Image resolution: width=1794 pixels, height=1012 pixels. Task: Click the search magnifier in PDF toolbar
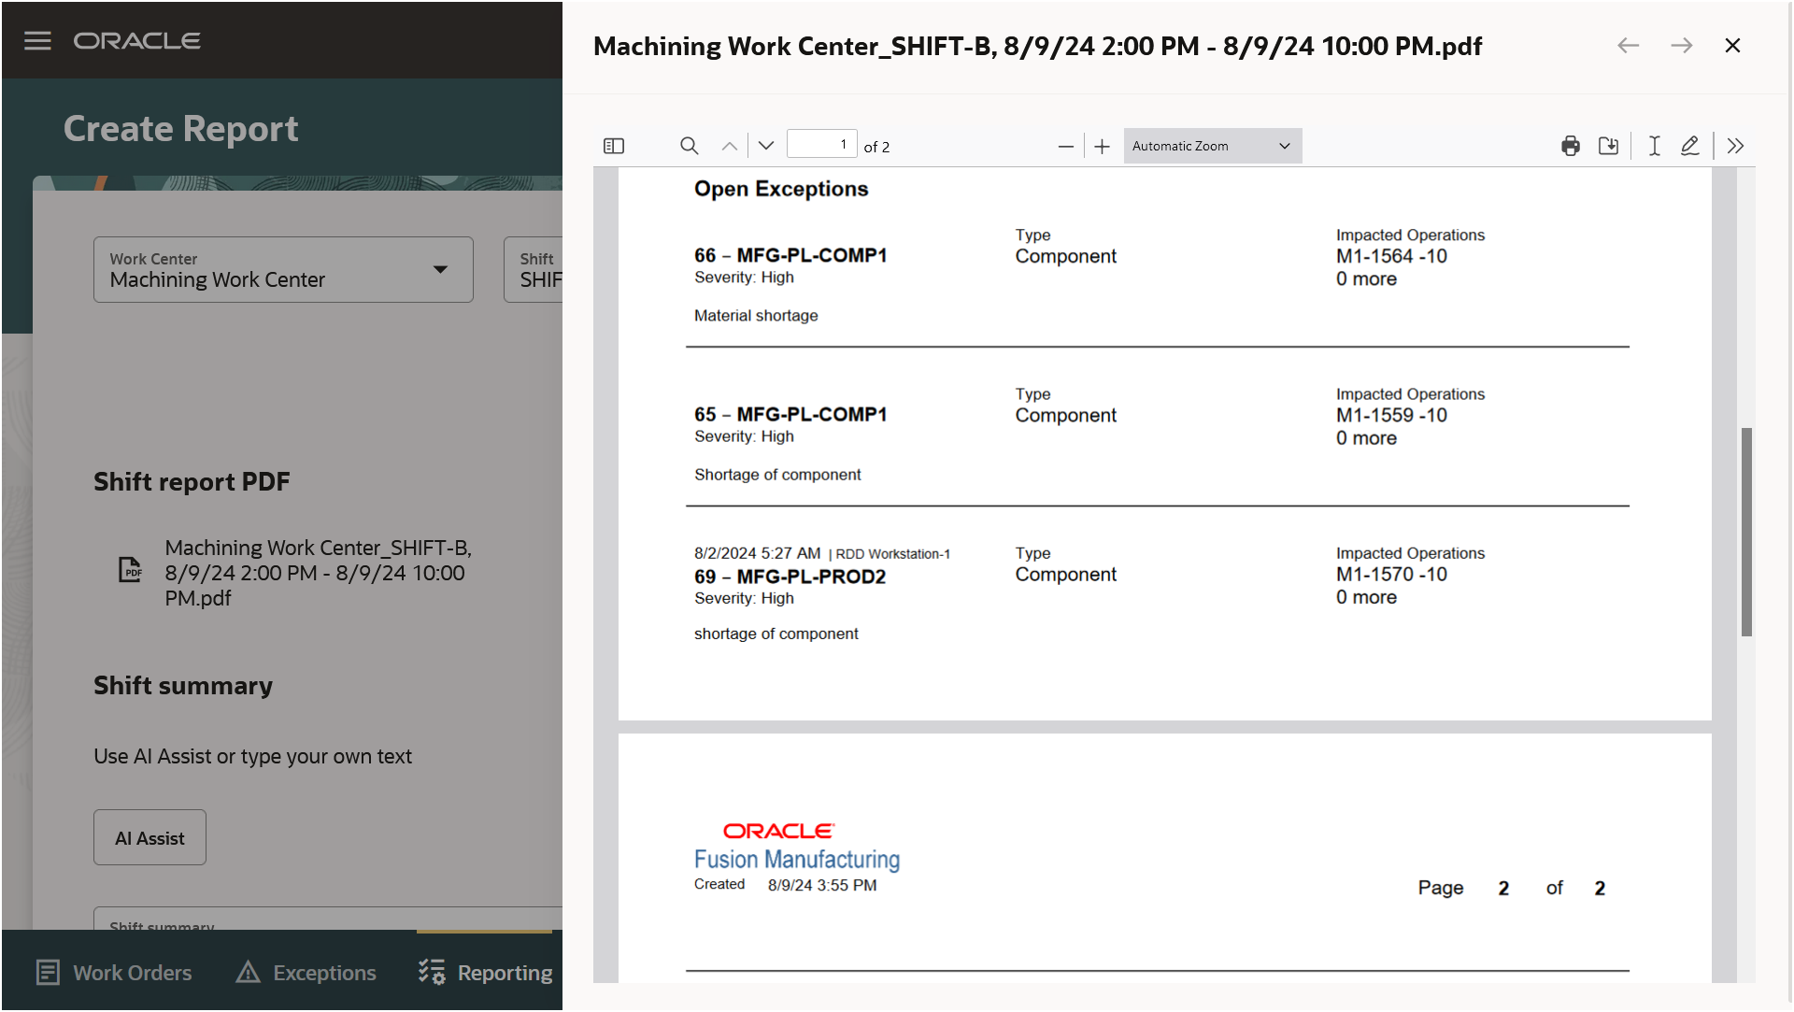pos(689,146)
